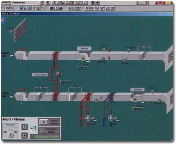Open the Inverter label on supply duct
Image resolution: width=176 pixels, height=144 pixels.
point(137,89)
